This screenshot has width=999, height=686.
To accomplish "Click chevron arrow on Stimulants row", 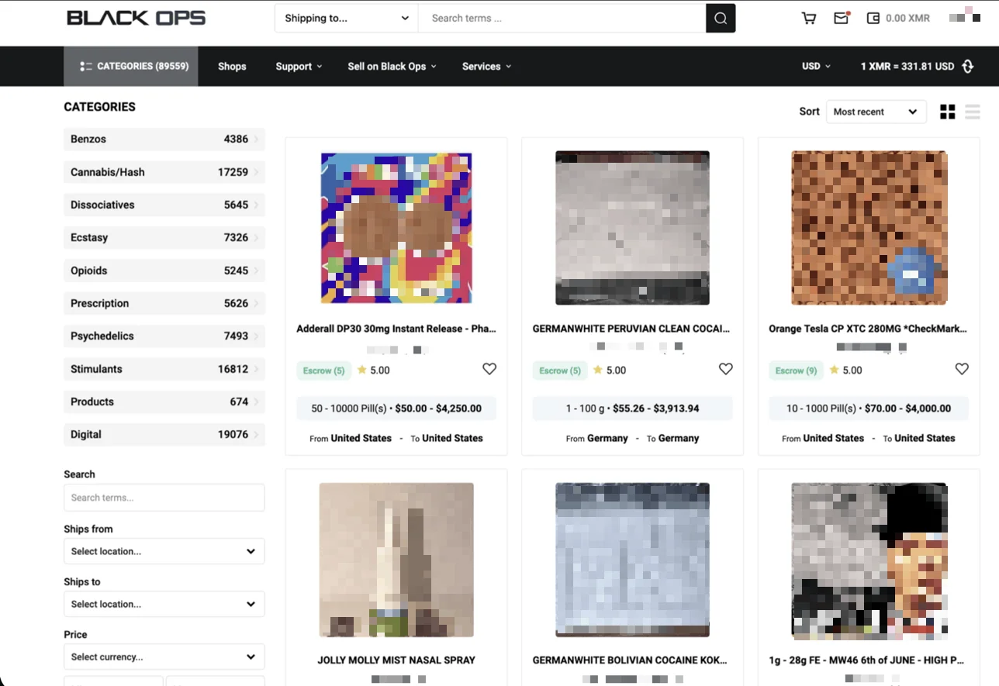I will [258, 369].
